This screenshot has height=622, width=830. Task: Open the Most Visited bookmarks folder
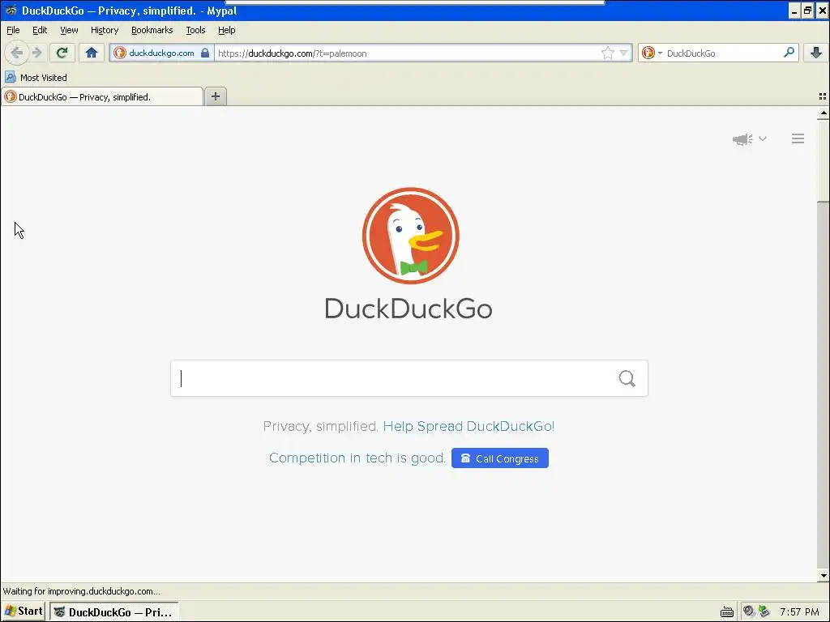tap(36, 77)
